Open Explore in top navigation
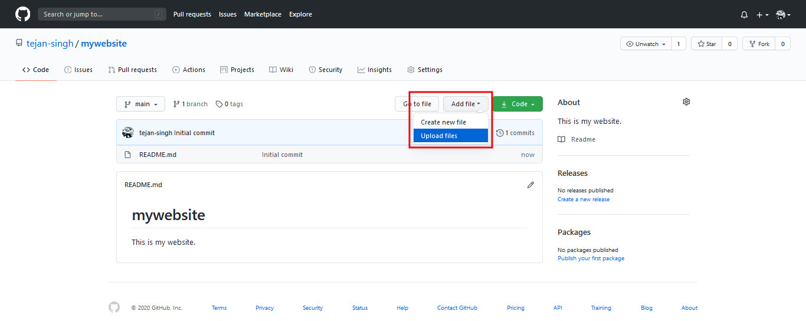The width and height of the screenshot is (806, 321). pyautogui.click(x=300, y=14)
